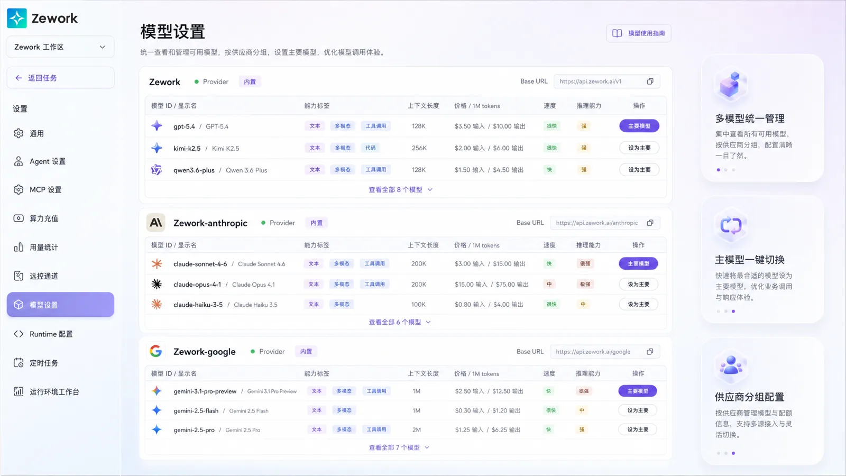Copy the Zework-anthropic Base URL
The width and height of the screenshot is (846, 476).
click(650, 223)
